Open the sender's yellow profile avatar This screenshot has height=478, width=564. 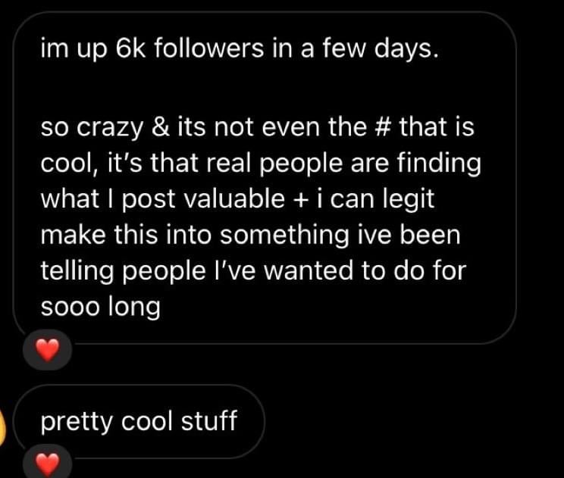coord(4,425)
